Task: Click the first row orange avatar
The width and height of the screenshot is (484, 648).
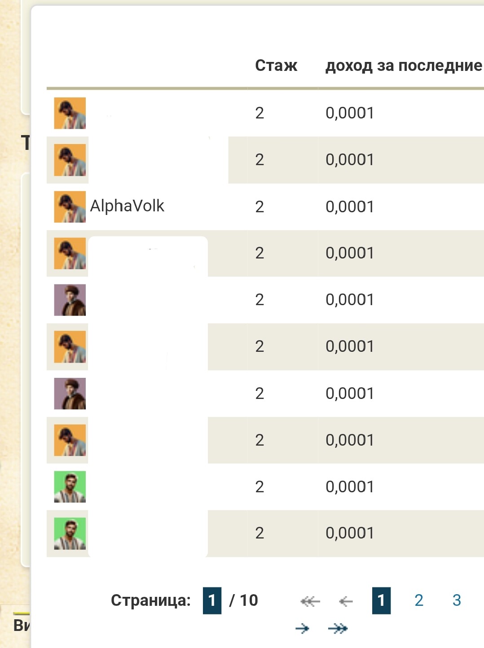Action: point(70,113)
